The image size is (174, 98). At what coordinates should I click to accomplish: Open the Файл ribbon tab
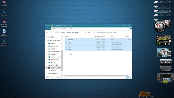click(48, 29)
